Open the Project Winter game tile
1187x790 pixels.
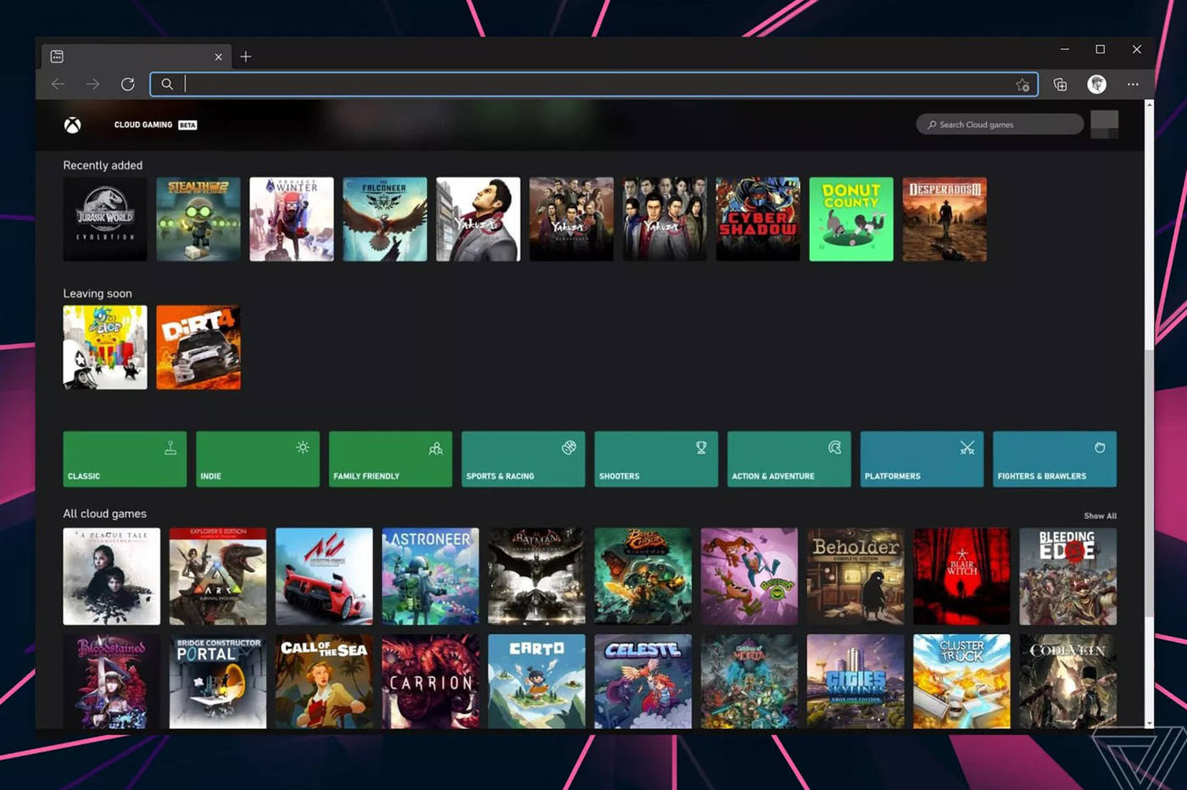click(x=292, y=219)
